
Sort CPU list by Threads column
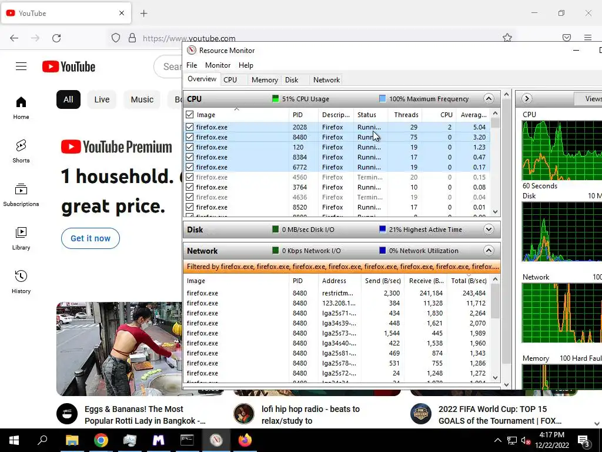point(406,115)
